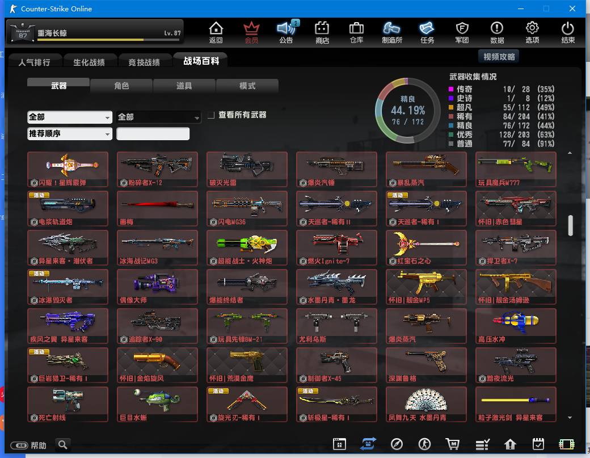This screenshot has width=590, height=458.
Task: Click the weapon name search field
Action: [x=153, y=133]
